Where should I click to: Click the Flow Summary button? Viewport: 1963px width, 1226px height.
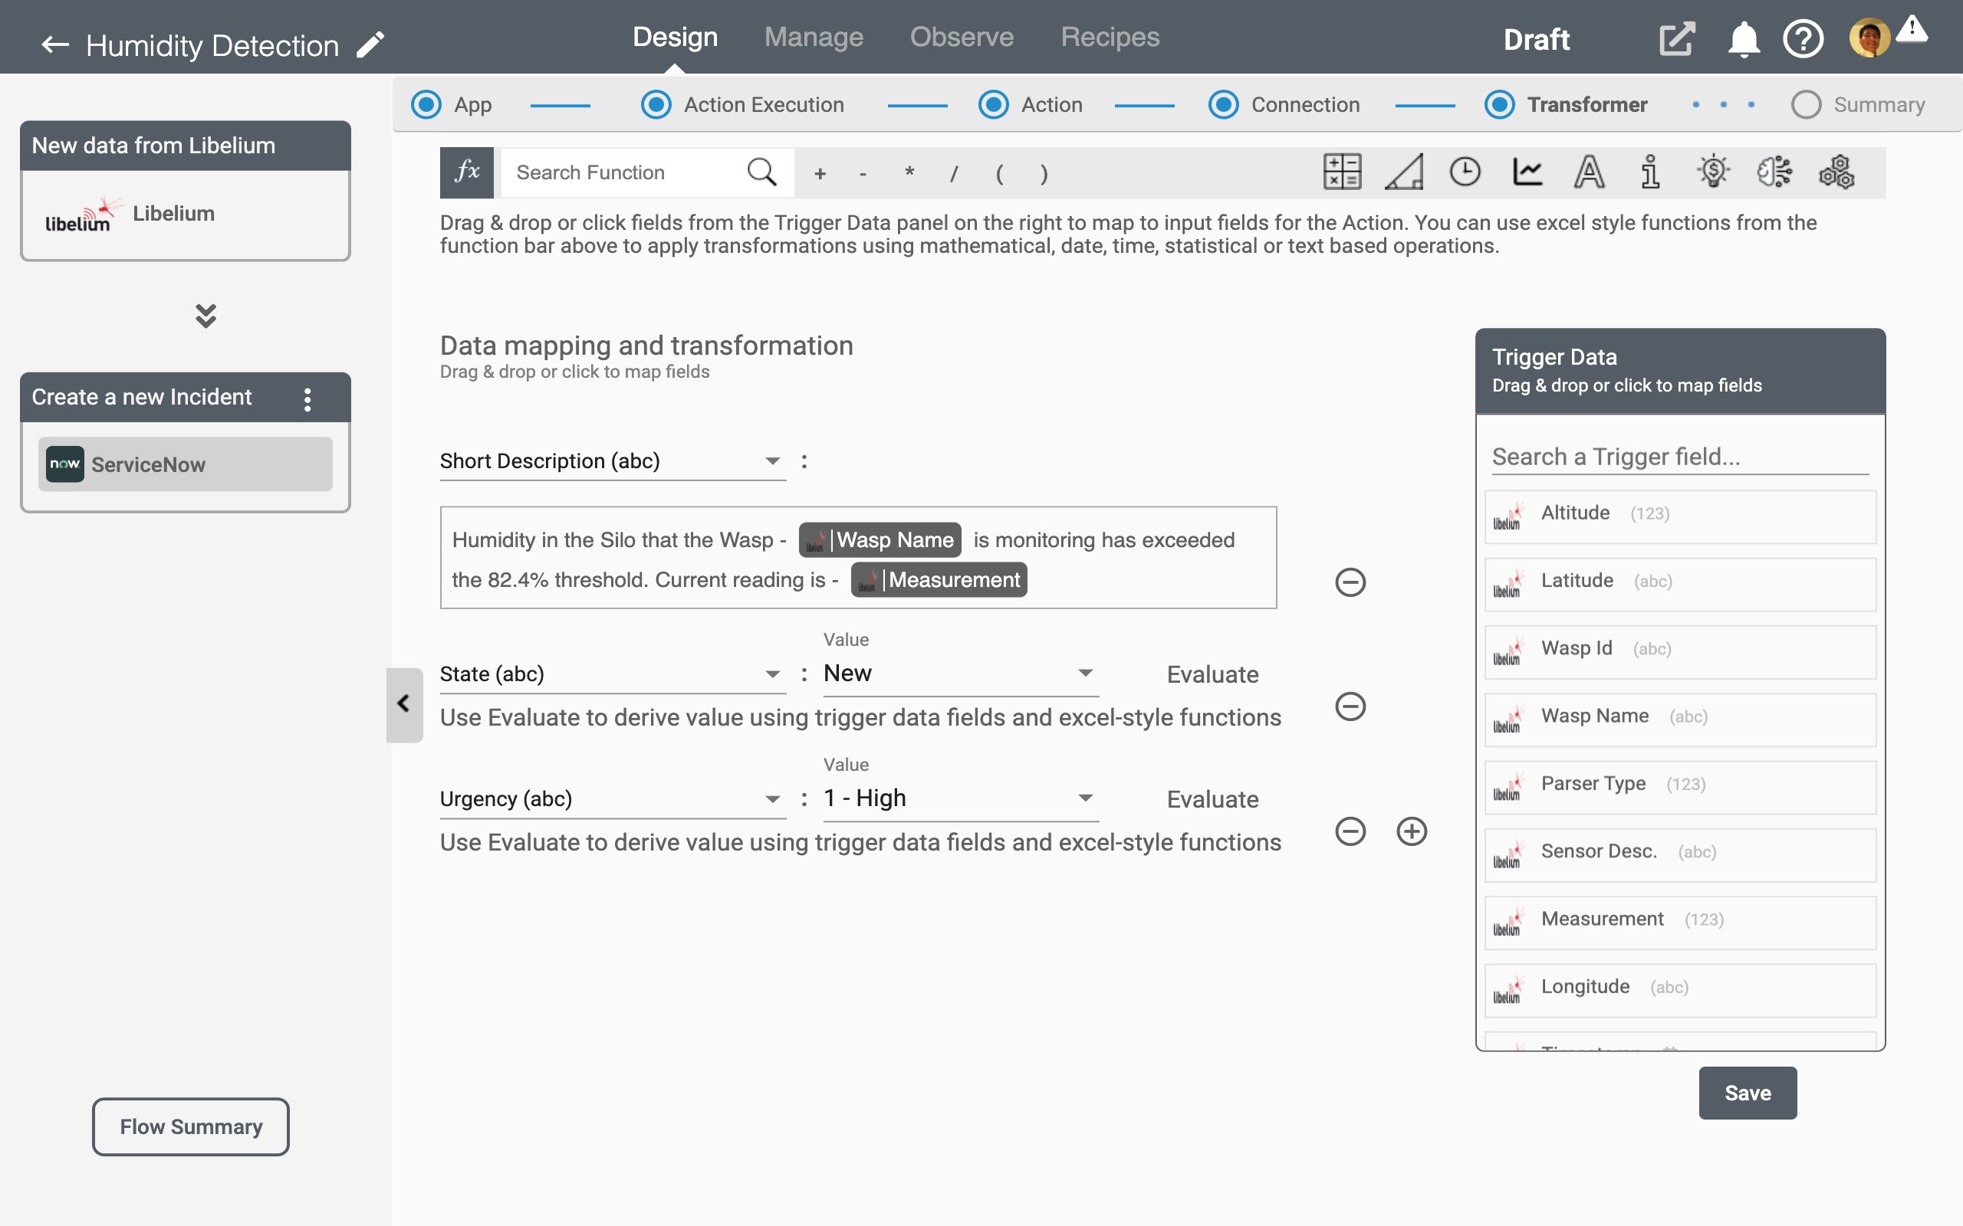tap(191, 1126)
